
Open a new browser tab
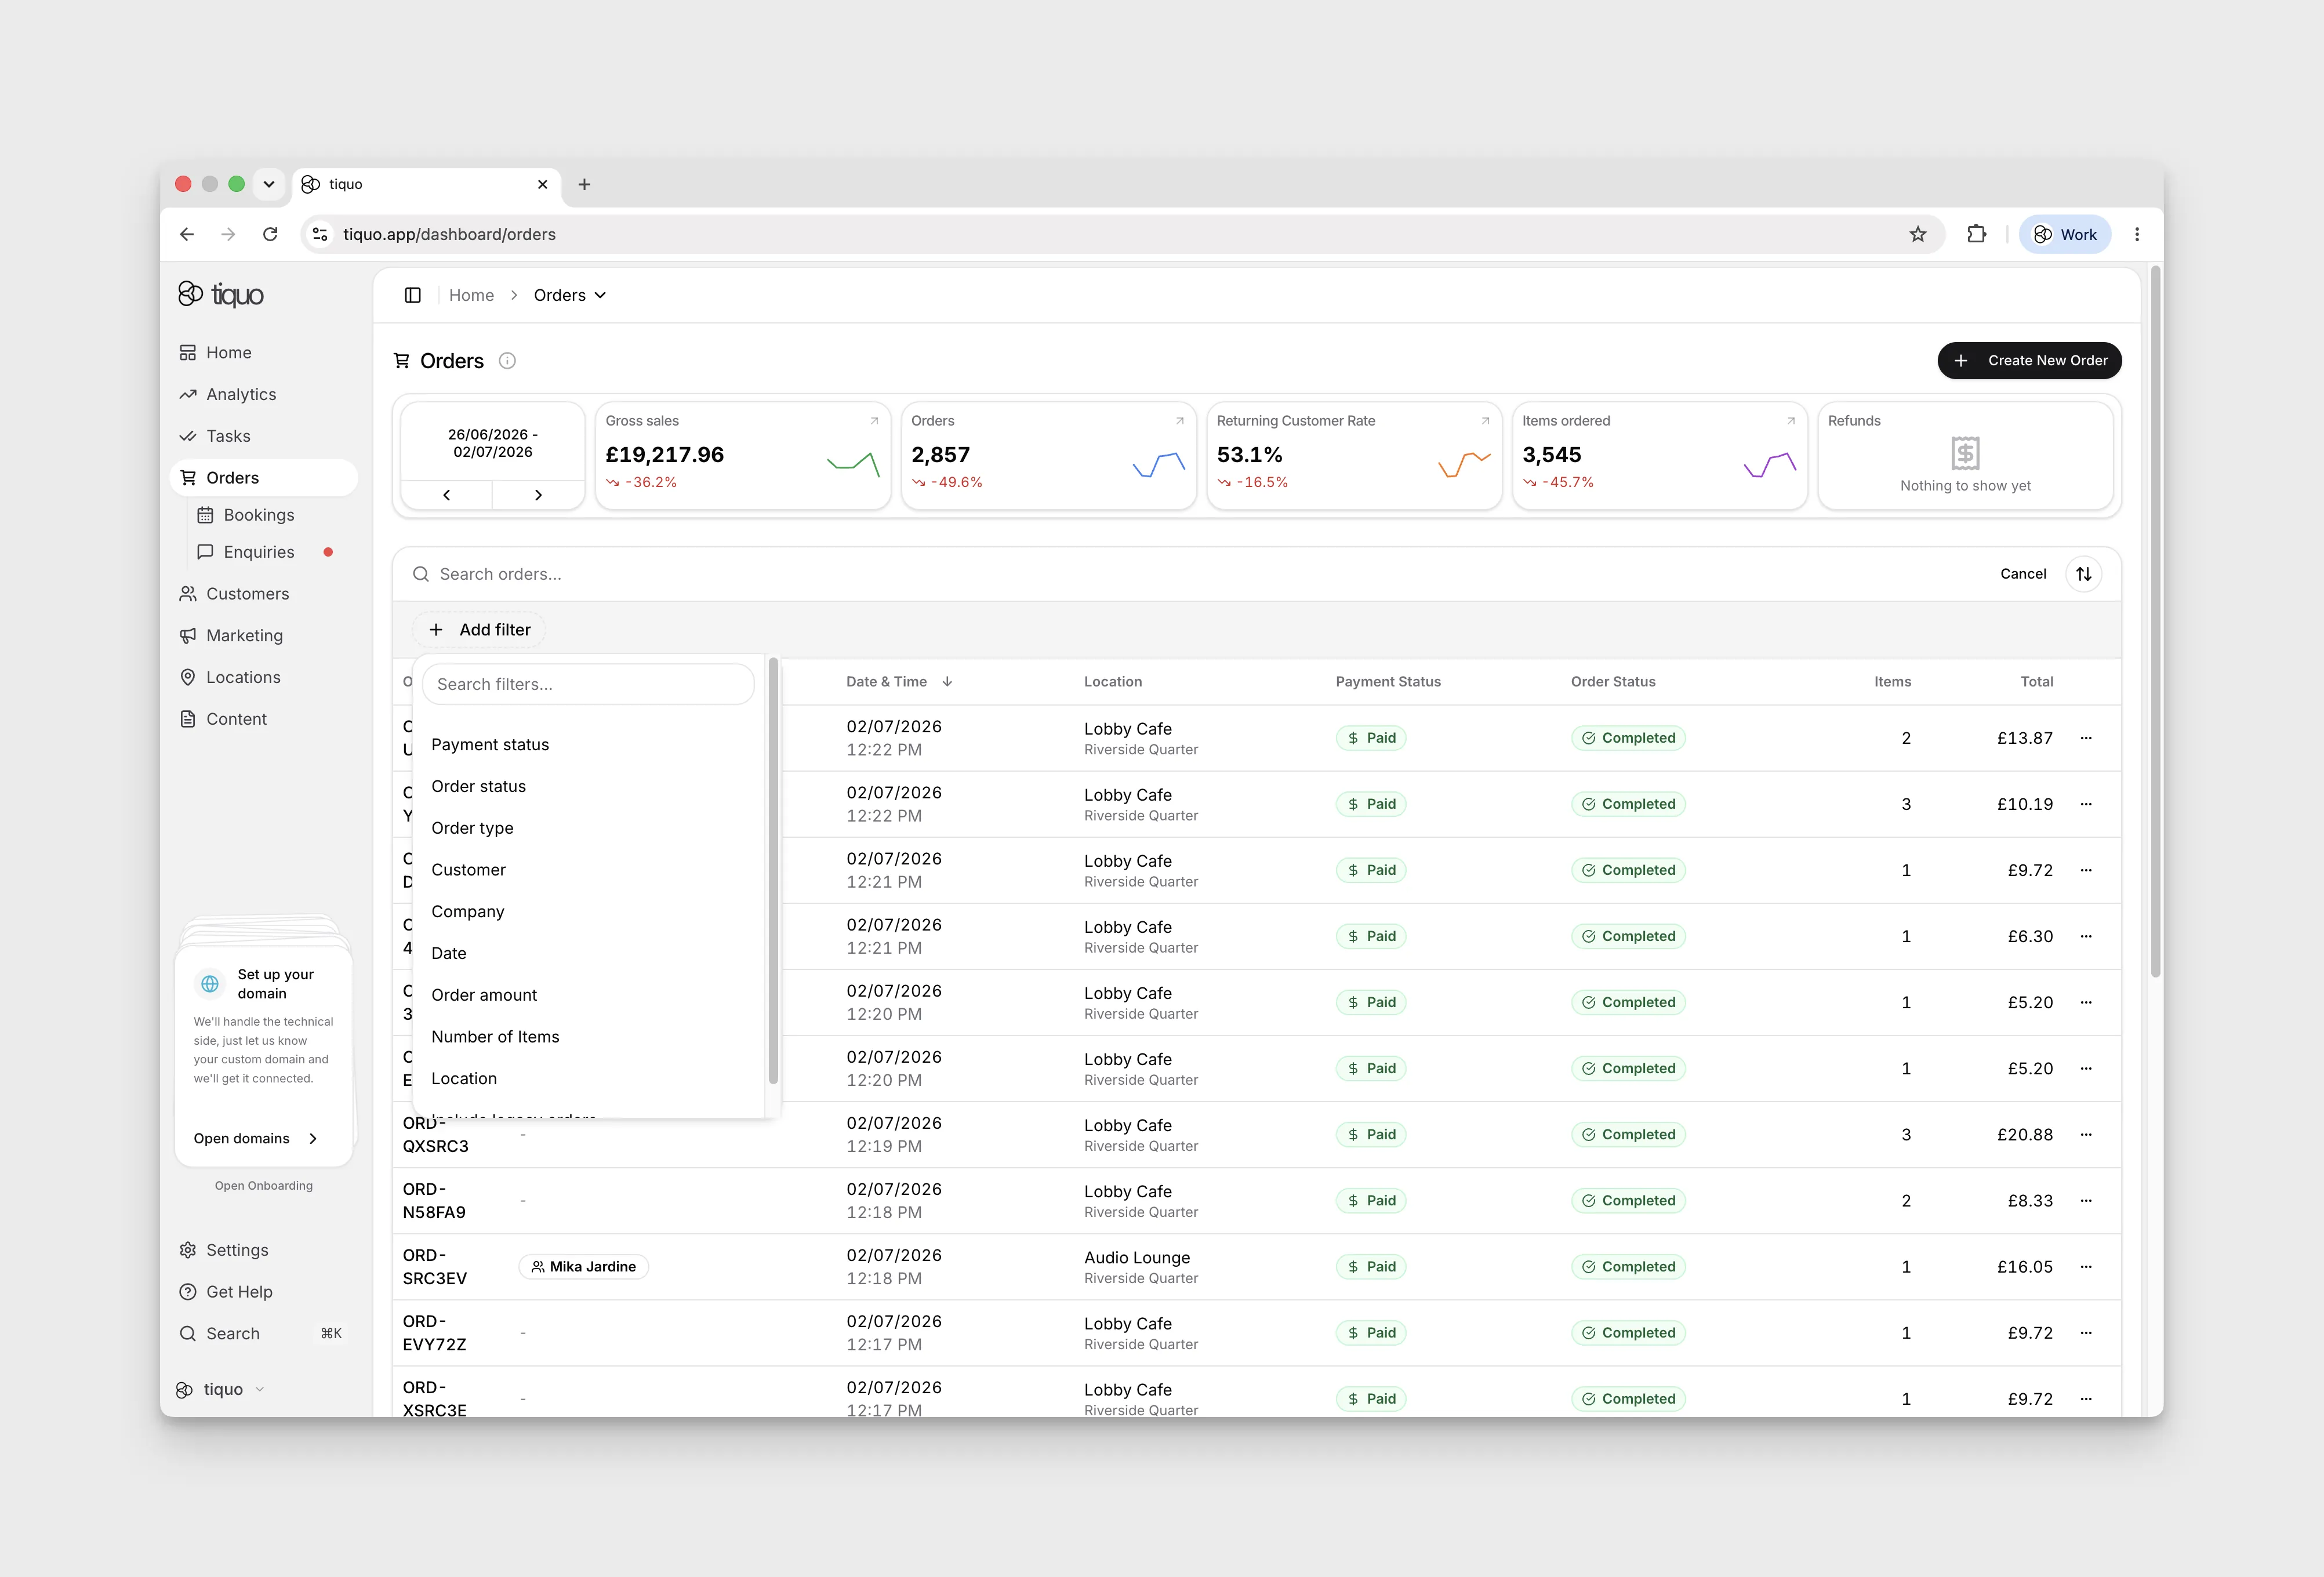(x=584, y=184)
